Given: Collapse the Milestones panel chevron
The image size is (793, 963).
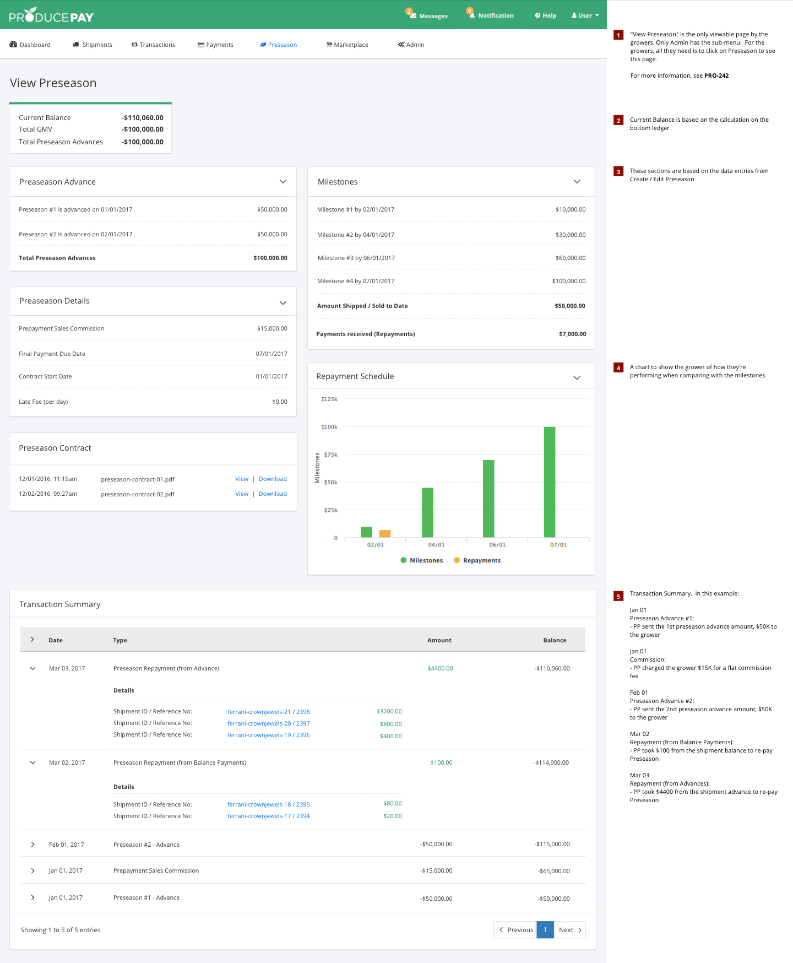Looking at the screenshot, I should coord(577,182).
